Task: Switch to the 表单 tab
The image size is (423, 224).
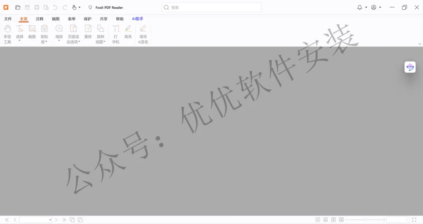Action: [x=72, y=19]
